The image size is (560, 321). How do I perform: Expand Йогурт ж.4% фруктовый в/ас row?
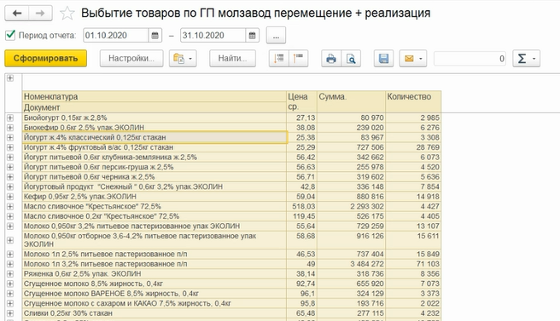coord(10,147)
